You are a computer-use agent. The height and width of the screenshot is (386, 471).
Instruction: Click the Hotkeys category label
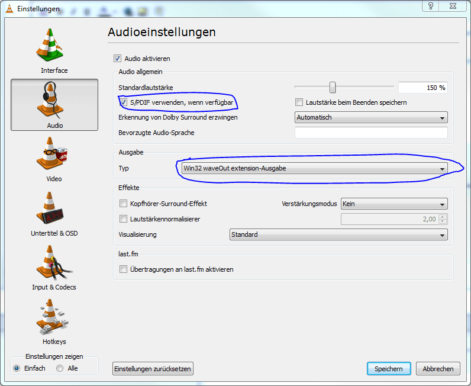pyautogui.click(x=54, y=342)
